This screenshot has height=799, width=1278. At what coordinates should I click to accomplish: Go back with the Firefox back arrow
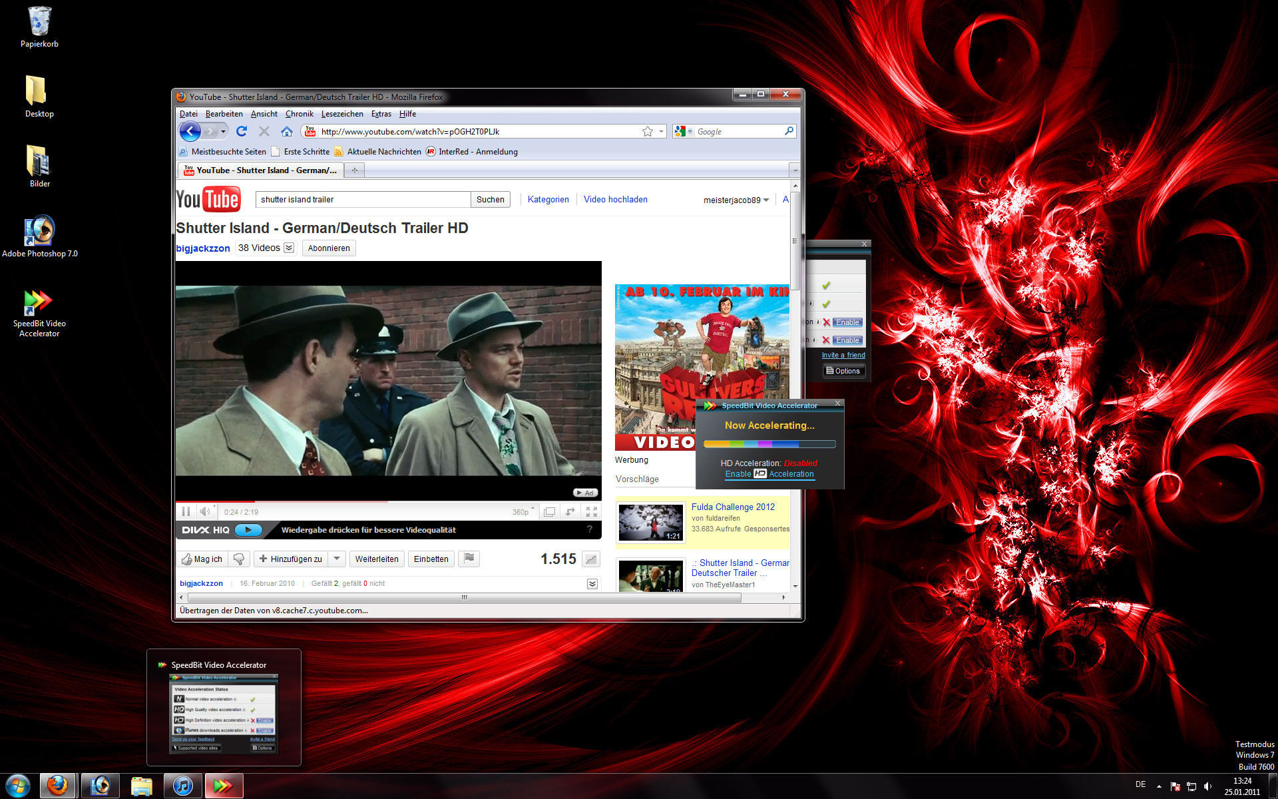(190, 131)
